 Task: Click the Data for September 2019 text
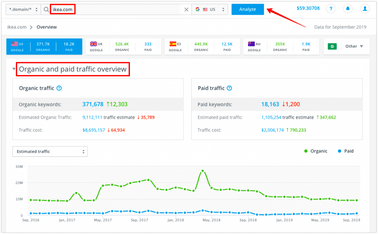coord(340,27)
